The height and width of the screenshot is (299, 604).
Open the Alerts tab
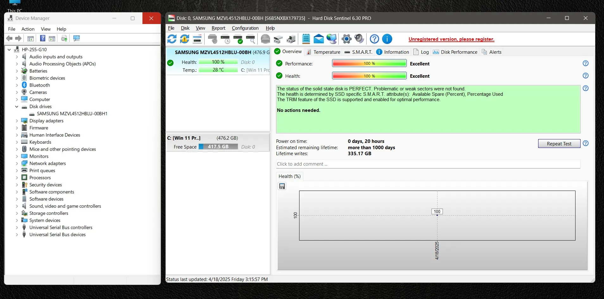pos(492,52)
